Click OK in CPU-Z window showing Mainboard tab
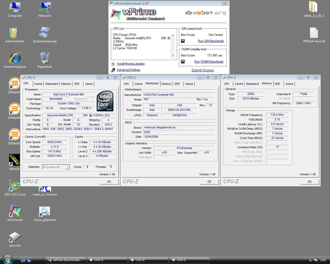This screenshot has height=264, width=330. 209,182
